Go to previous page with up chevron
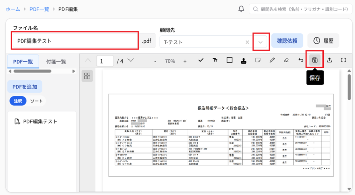 pyautogui.click(x=88, y=60)
